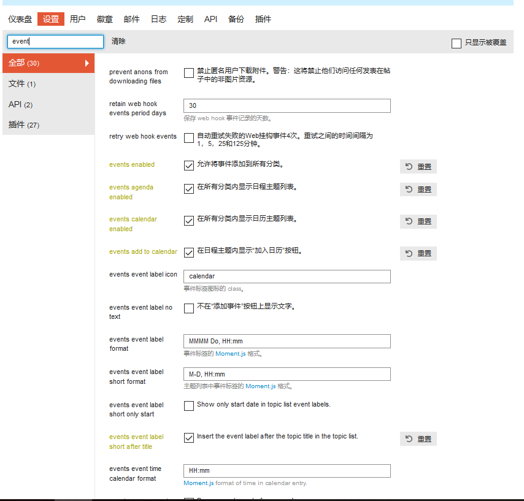The height and width of the screenshot is (501, 524).
Task: Reset events event label short after title
Action: (x=418, y=439)
